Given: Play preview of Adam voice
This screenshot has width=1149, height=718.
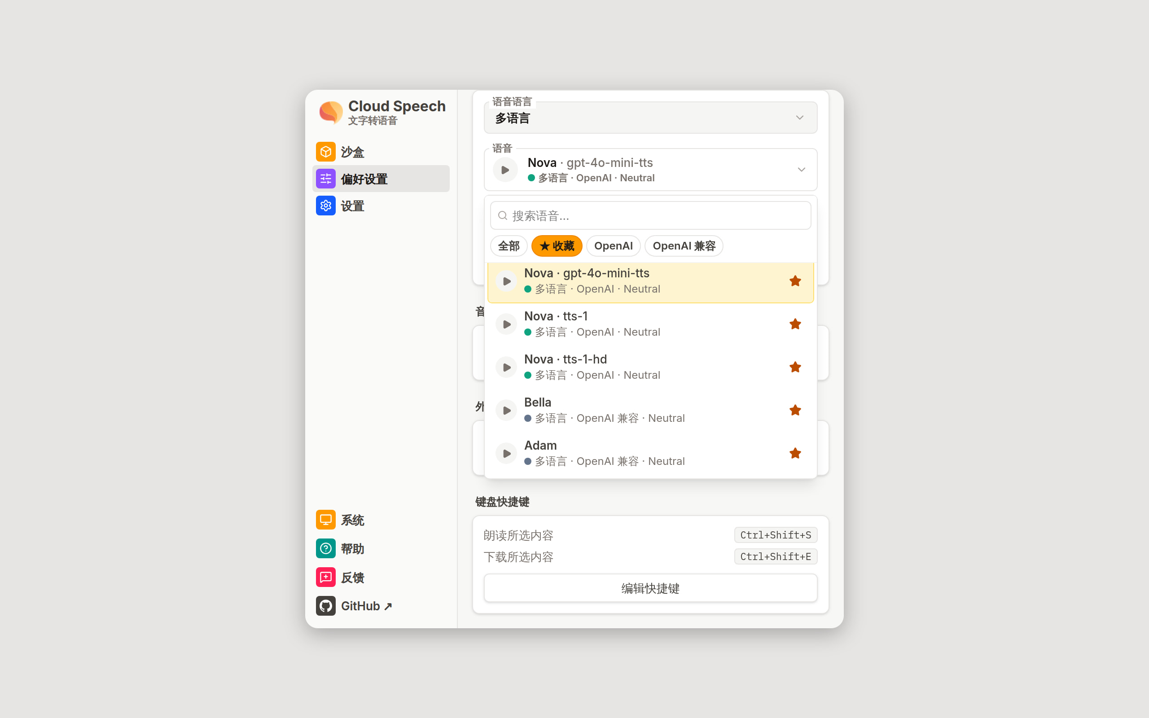Looking at the screenshot, I should [x=507, y=454].
